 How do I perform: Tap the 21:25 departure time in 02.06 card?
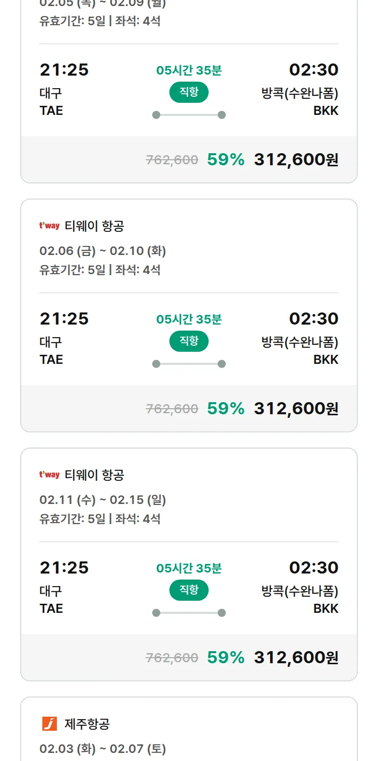[64, 319]
